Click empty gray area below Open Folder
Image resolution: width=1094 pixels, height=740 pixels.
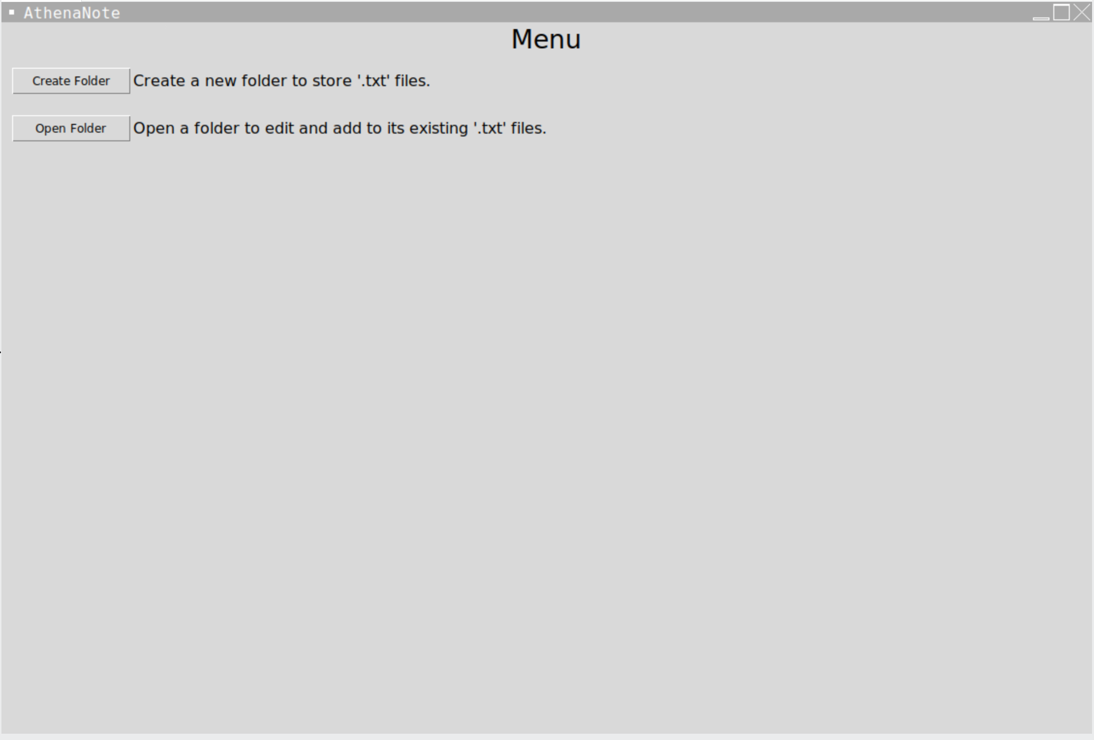[x=546, y=436]
